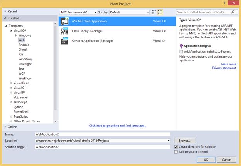Click the ASP.NET Web Application template icon
The height and width of the screenshot is (166, 241).
coord(64,21)
